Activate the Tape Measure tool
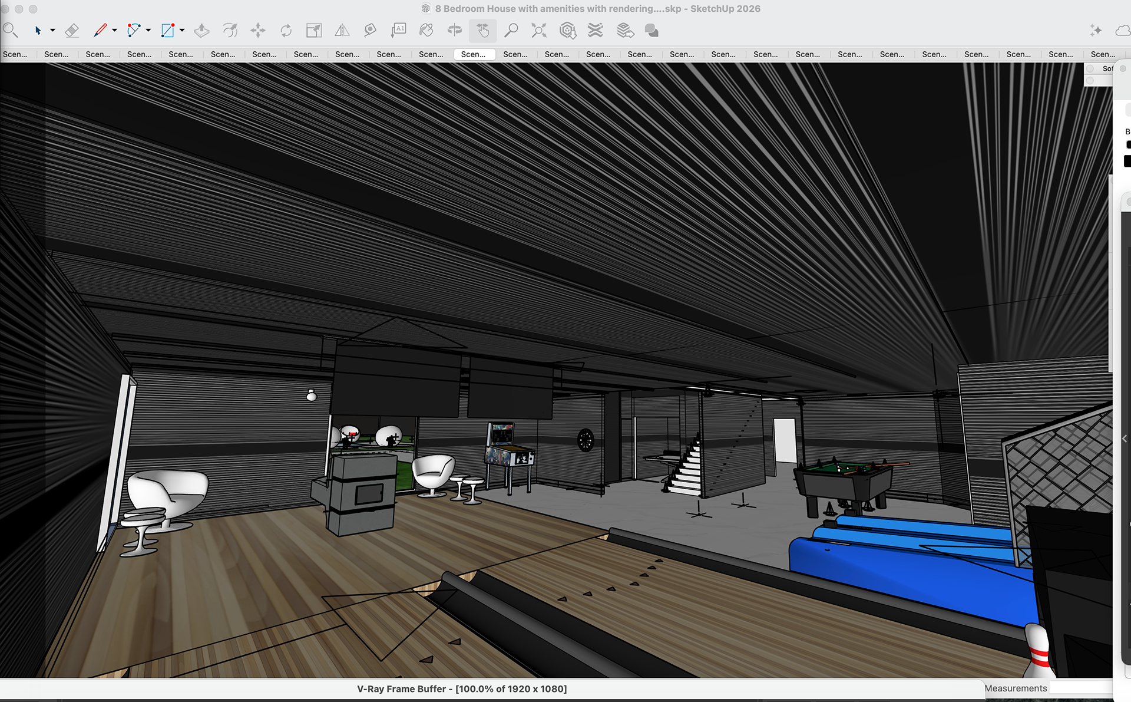Viewport: 1131px width, 702px height. 370,30
